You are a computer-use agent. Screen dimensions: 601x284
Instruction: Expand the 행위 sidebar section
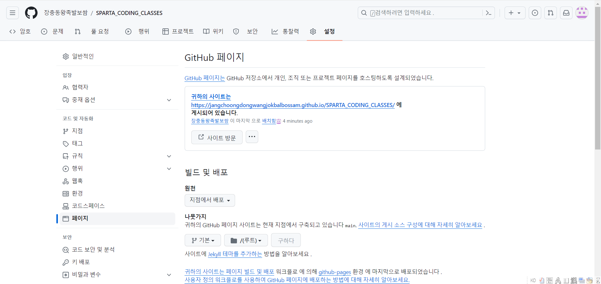pos(169,169)
